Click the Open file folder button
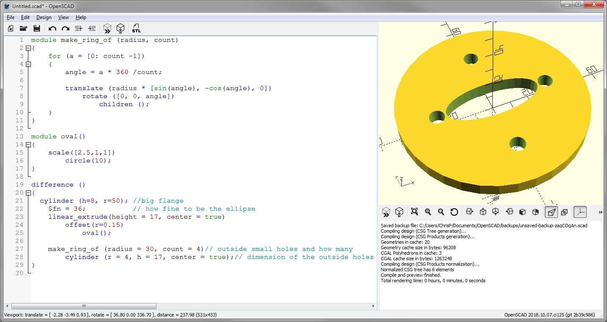Image resolution: width=607 pixels, height=322 pixels. pyautogui.click(x=24, y=28)
